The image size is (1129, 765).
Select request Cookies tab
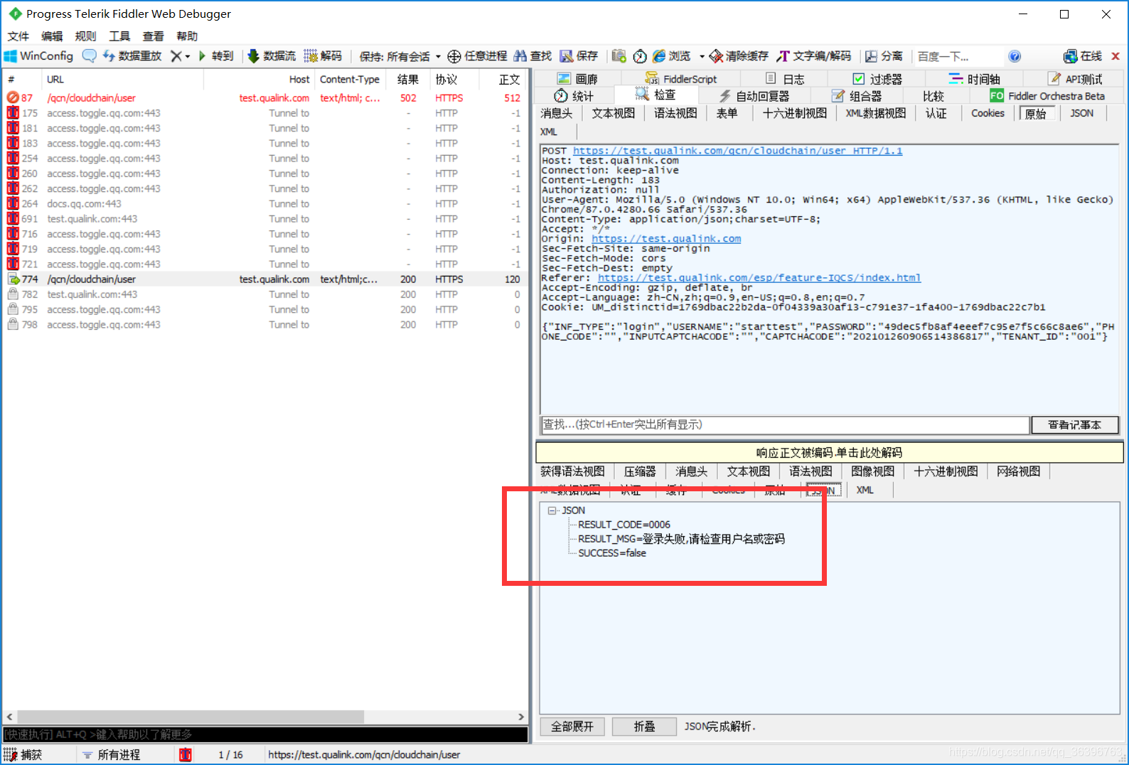pos(988,114)
